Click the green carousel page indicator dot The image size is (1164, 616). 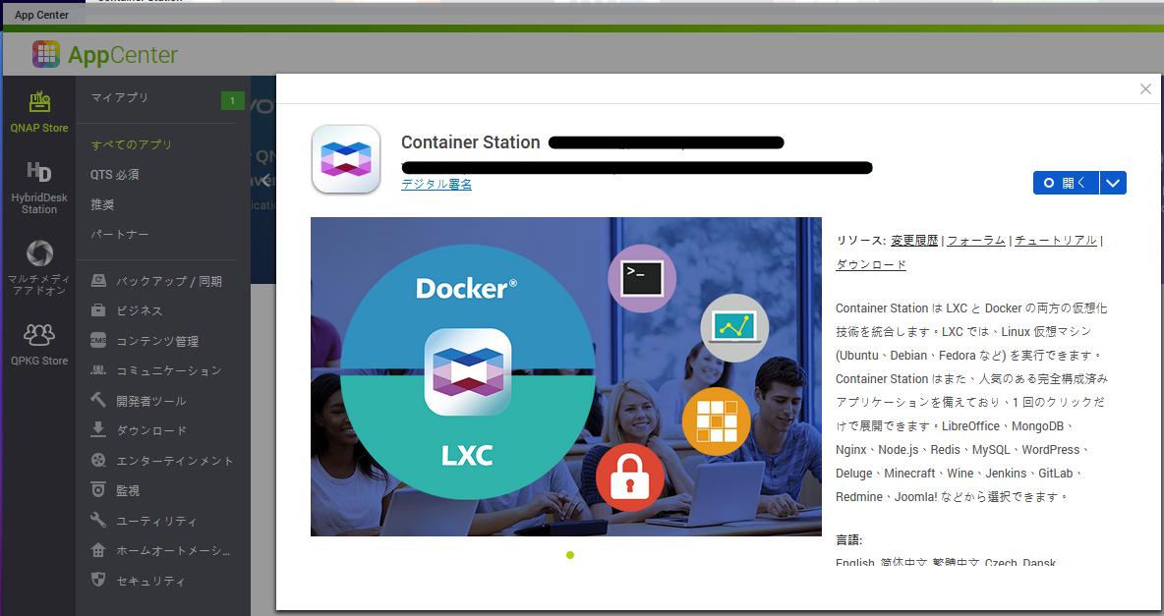coord(570,555)
